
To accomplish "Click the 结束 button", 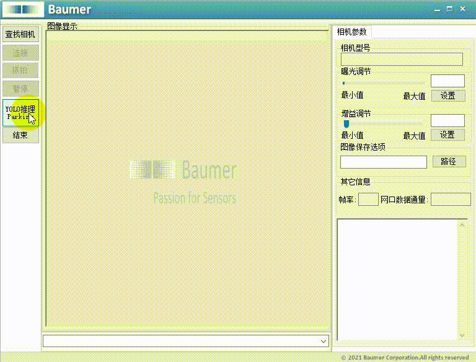I will pyautogui.click(x=20, y=135).
